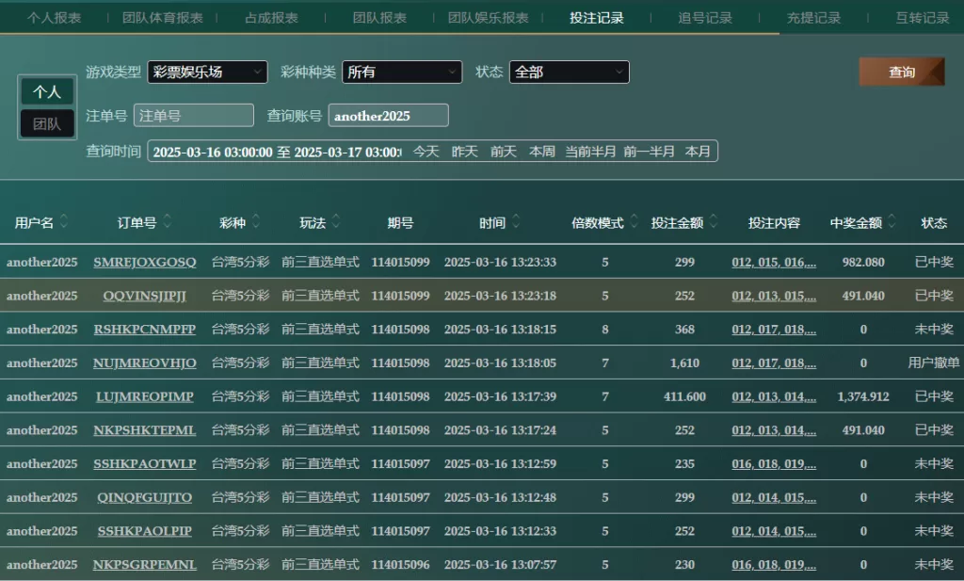This screenshot has height=581, width=964.
Task: Open the 团队娱乐报表 tab
Action: [489, 18]
